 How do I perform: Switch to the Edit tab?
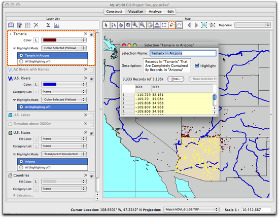click(x=170, y=11)
